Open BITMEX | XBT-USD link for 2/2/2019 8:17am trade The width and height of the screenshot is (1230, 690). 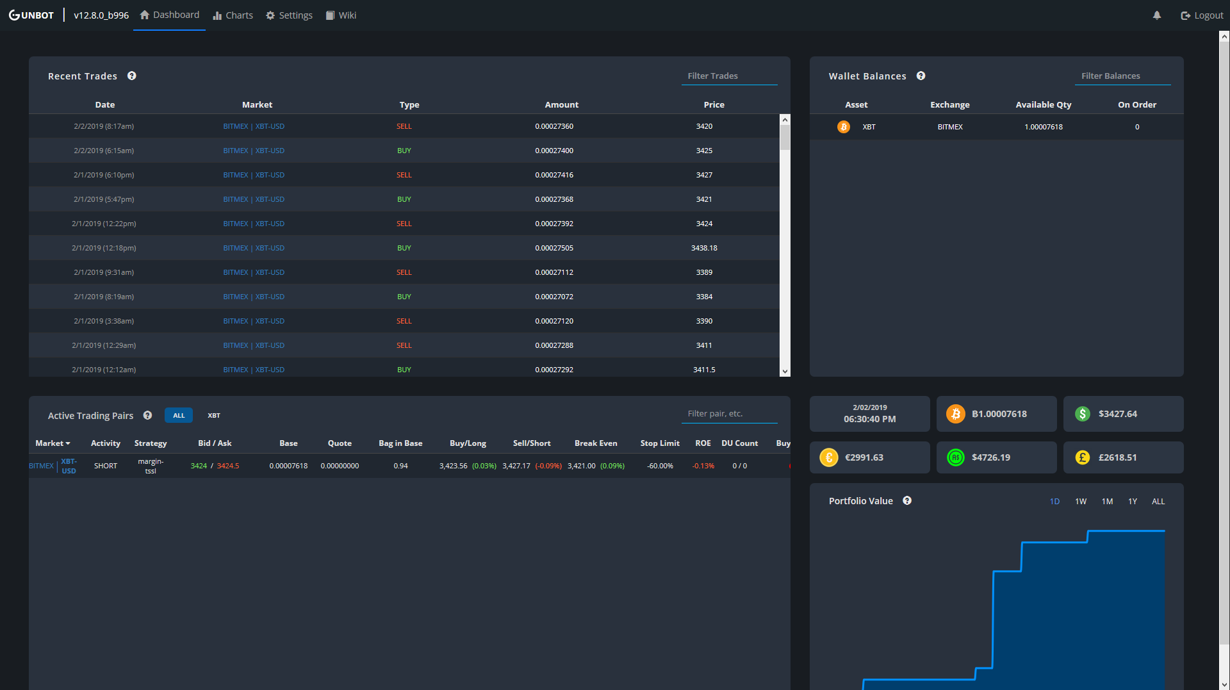pos(254,126)
